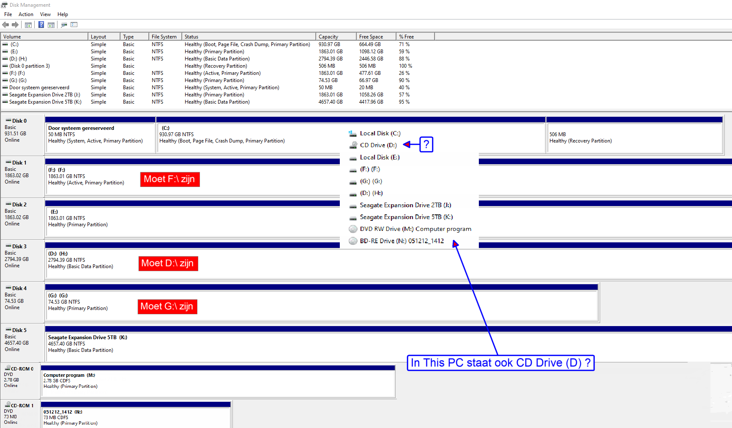The image size is (732, 428).
Task: Click the Type column header
Action: point(134,37)
